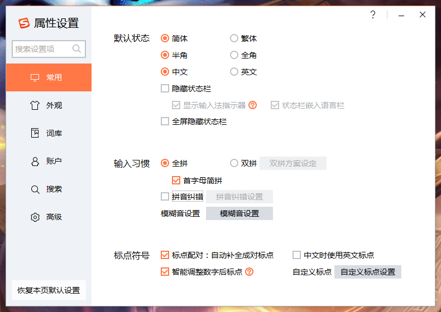Check 中文时使用英文标点 option
This screenshot has width=441, height=312.
[297, 255]
